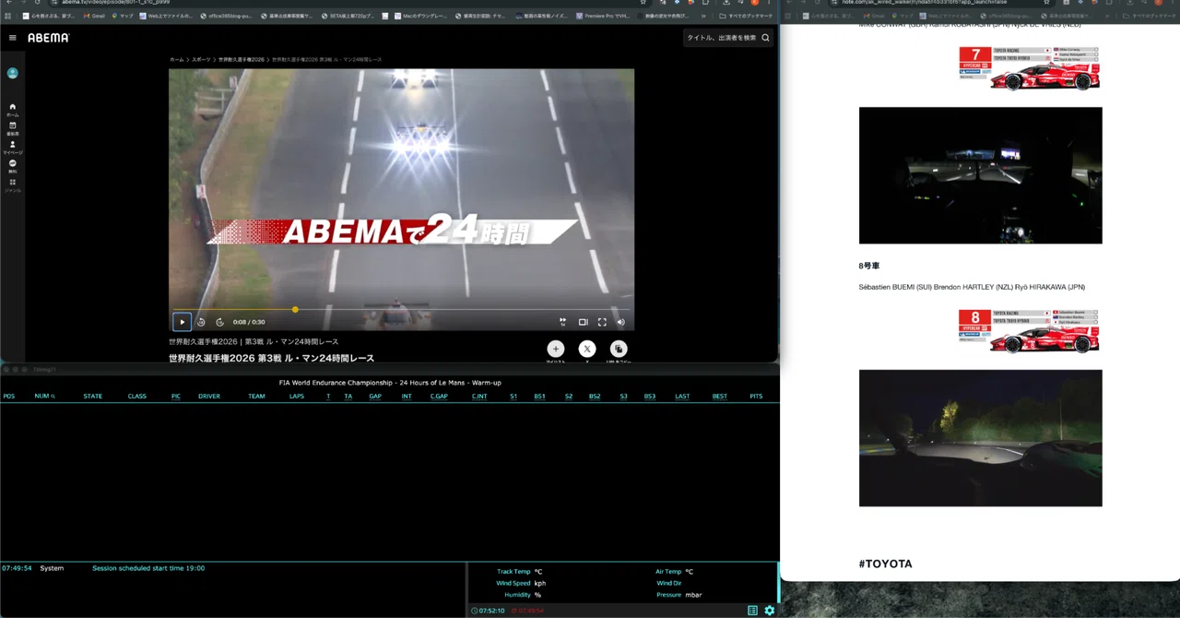1180x618 pixels.
Task: Click the #TOYOTA hashtag on note page
Action: [x=885, y=564]
